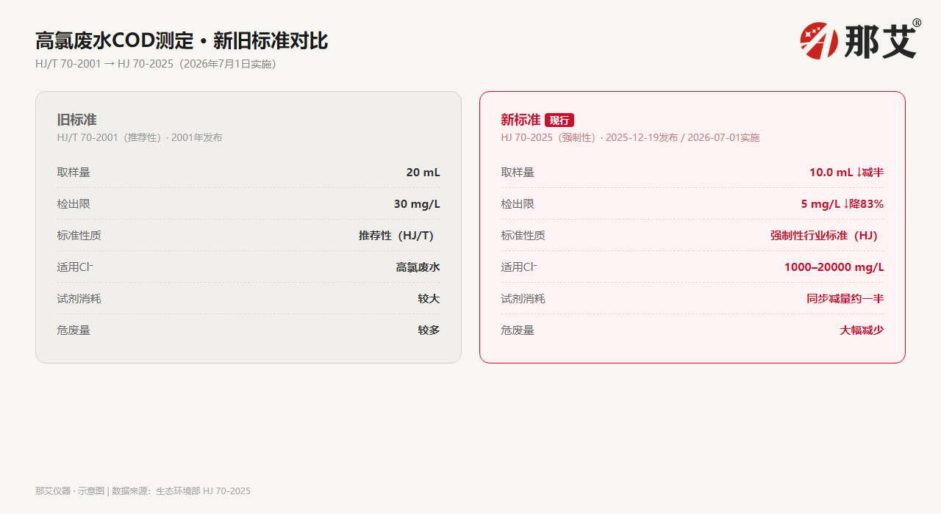Viewport: 941px width, 514px height.
Task: Select the 旧标准 card heading
Action: coord(76,120)
